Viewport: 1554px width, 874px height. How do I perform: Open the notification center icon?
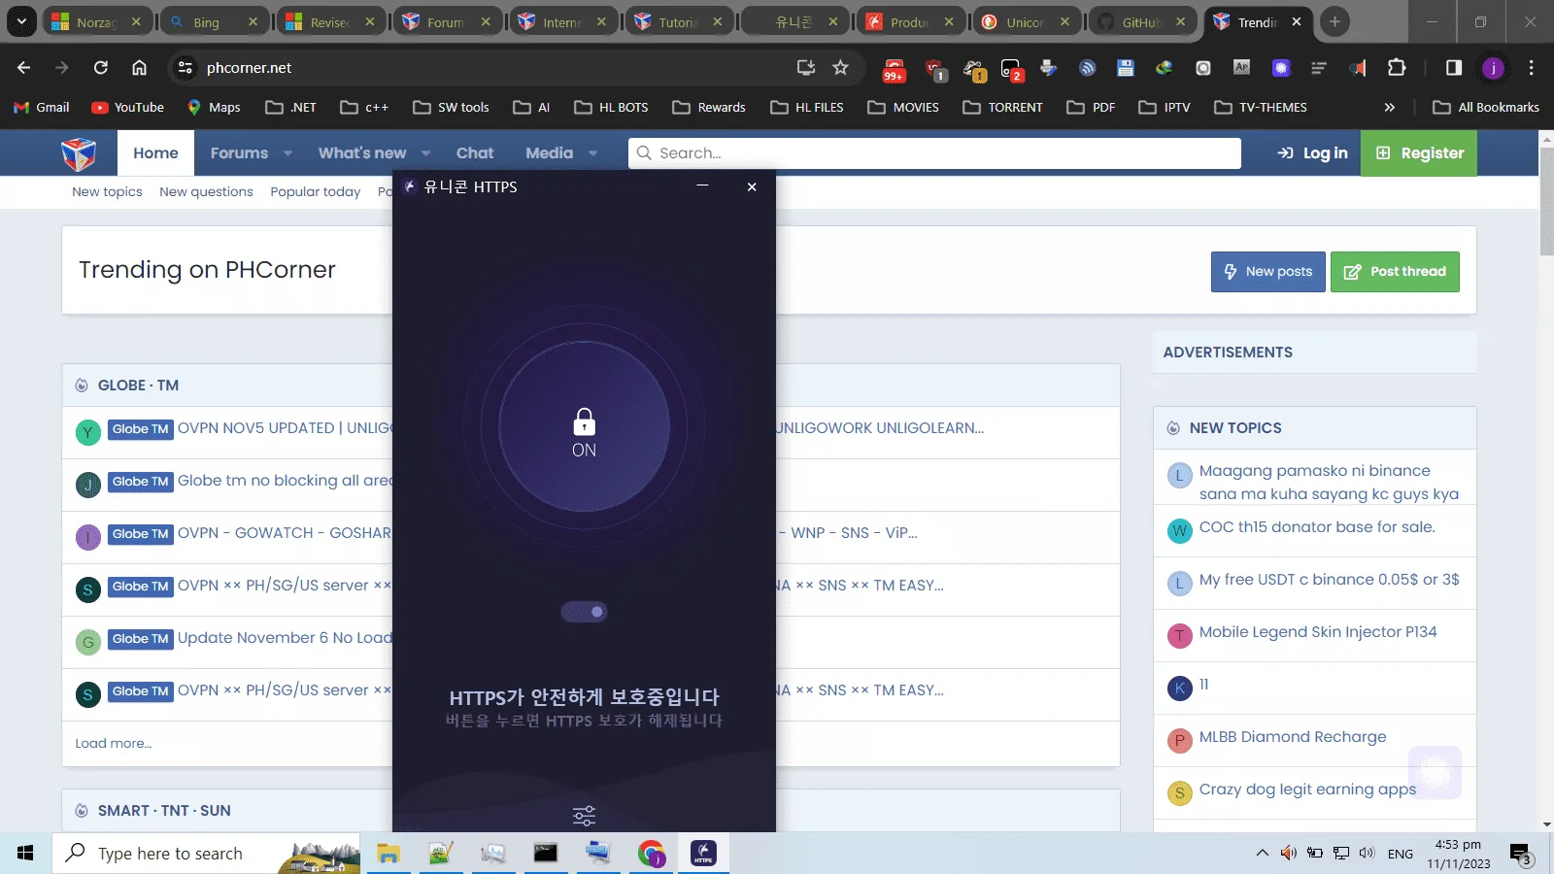pyautogui.click(x=1521, y=854)
